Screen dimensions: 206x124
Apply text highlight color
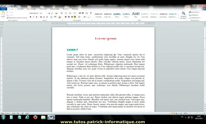click(x=55, y=17)
